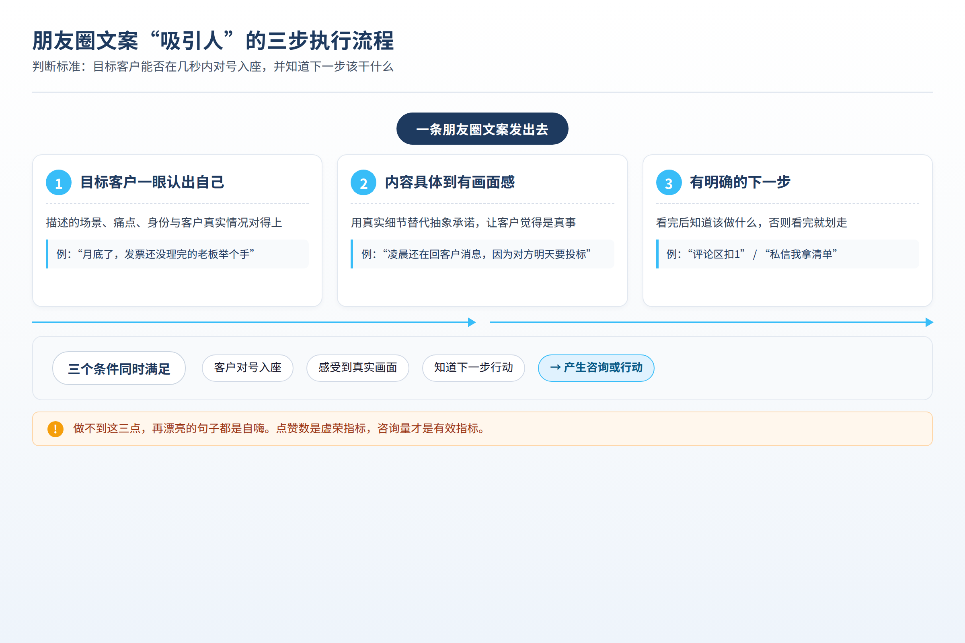This screenshot has height=643, width=965.
Task: Select the '感受到真实画面' chip
Action: pyautogui.click(x=358, y=368)
